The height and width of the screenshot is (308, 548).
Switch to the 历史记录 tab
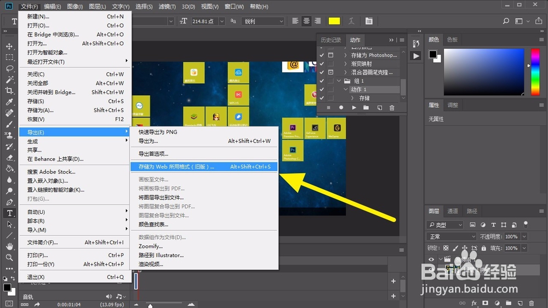pos(330,40)
